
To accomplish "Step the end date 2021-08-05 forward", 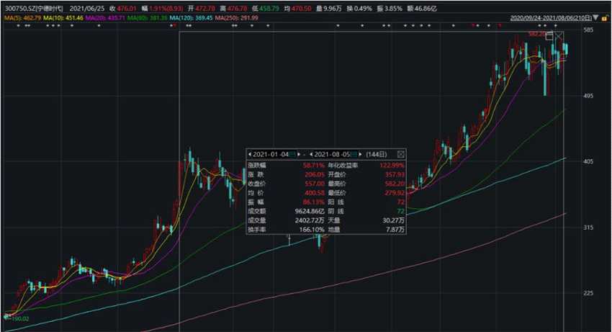I will coord(360,154).
